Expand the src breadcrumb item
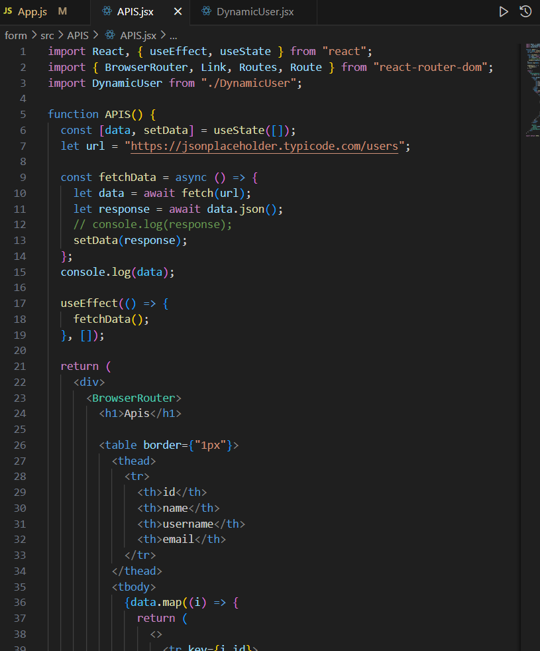 click(47, 34)
